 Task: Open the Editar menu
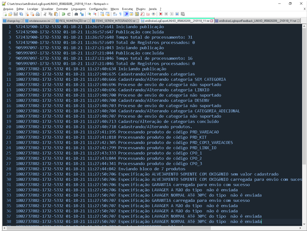coord(20,9)
